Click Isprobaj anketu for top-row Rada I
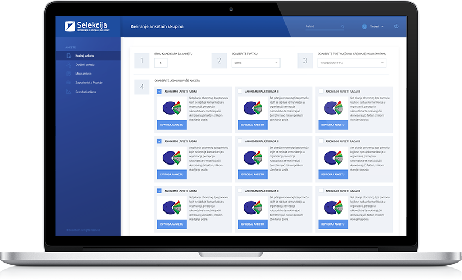The width and height of the screenshot is (462, 280). coord(172,125)
